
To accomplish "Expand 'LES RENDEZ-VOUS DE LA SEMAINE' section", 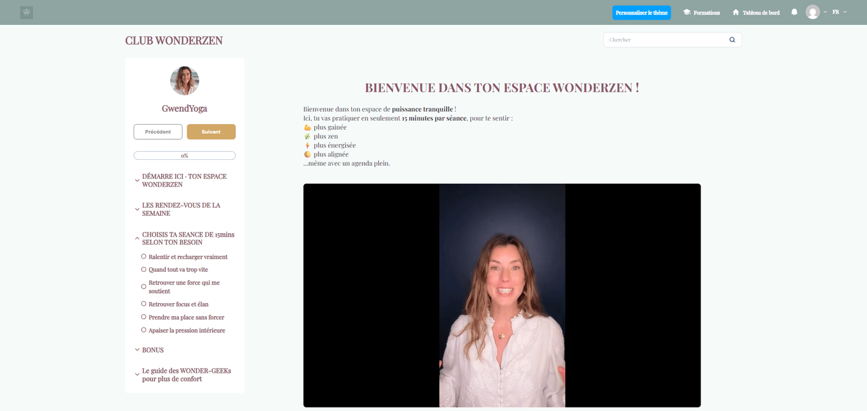I will (x=137, y=210).
